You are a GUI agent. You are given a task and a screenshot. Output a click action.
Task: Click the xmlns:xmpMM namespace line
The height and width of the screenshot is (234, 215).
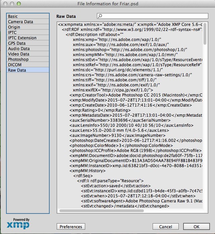125,55
